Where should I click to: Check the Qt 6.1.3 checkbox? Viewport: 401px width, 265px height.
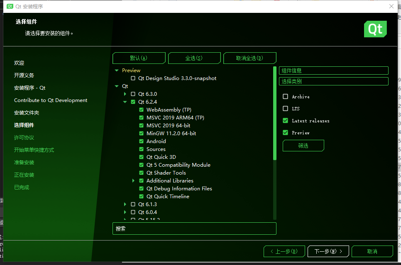133,204
